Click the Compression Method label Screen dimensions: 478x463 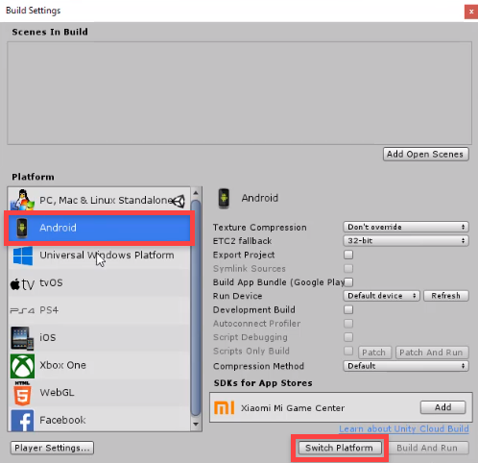click(258, 366)
